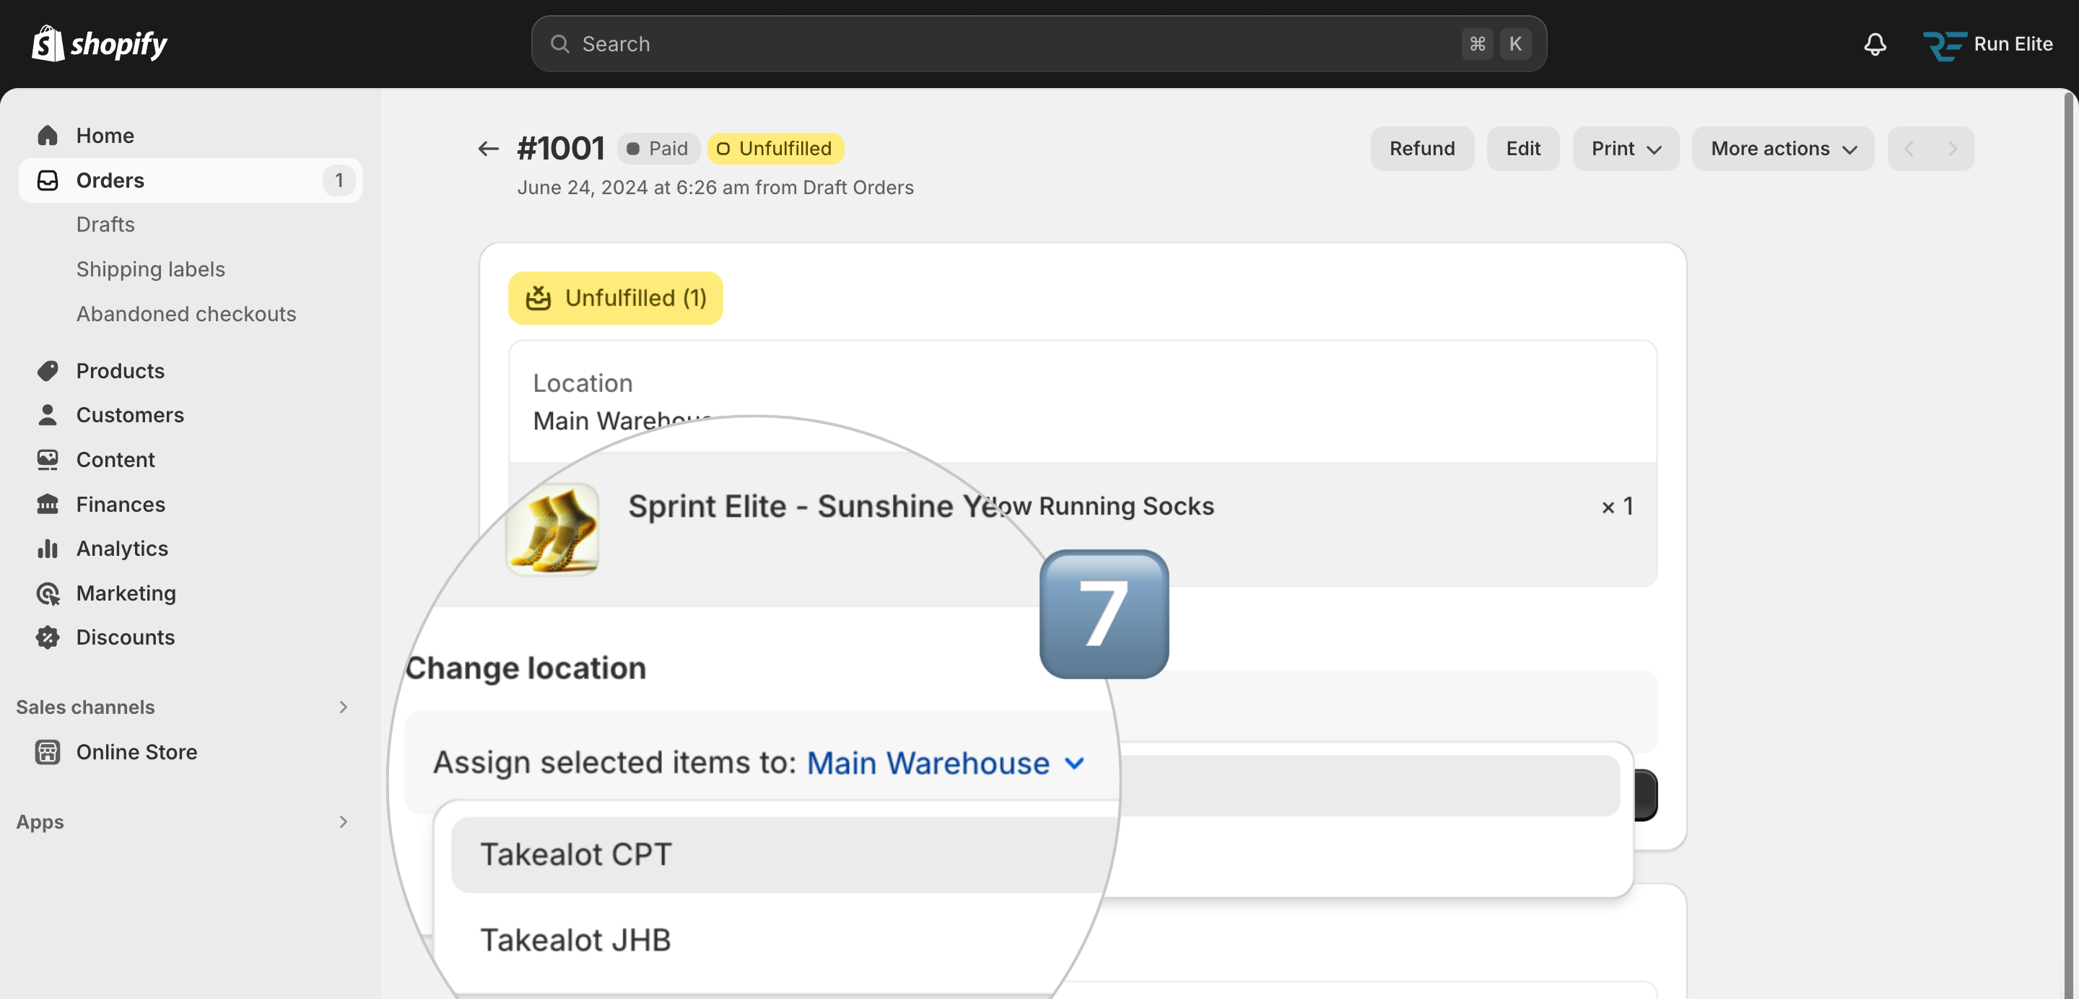Open the Products section
Image resolution: width=2079 pixels, height=999 pixels.
121,370
